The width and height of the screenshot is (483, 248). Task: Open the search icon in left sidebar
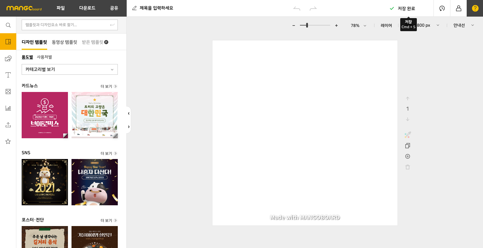(x=8, y=25)
